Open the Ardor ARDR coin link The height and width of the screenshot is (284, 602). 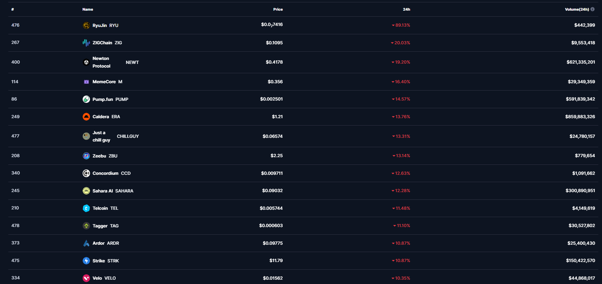point(99,243)
